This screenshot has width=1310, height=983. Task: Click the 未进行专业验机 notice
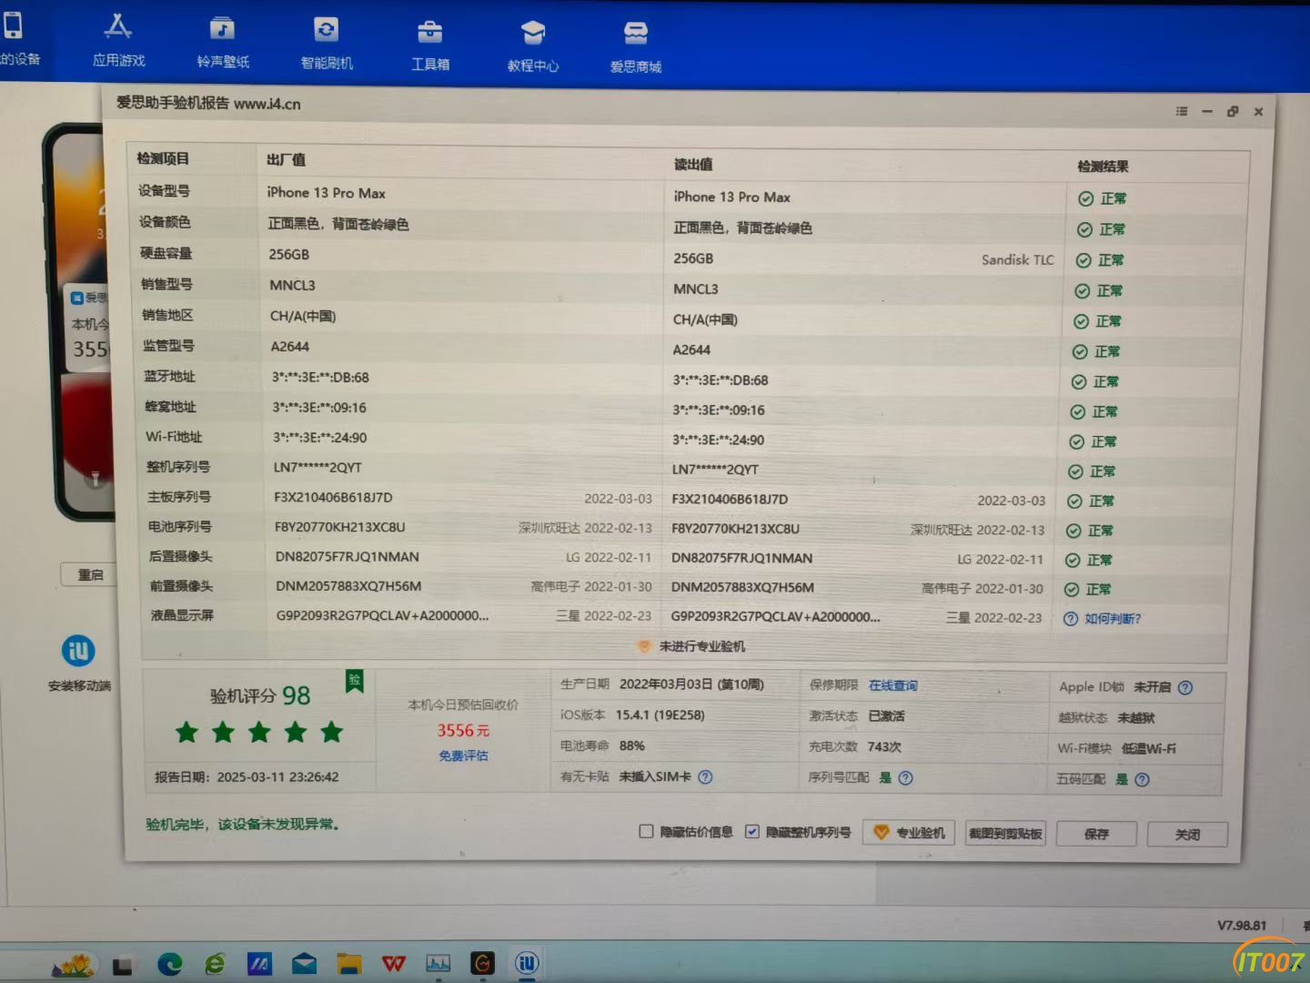[x=701, y=646]
